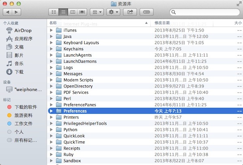Select the 个人 tag
This screenshot has width=243, height=165.
(x=15, y=132)
